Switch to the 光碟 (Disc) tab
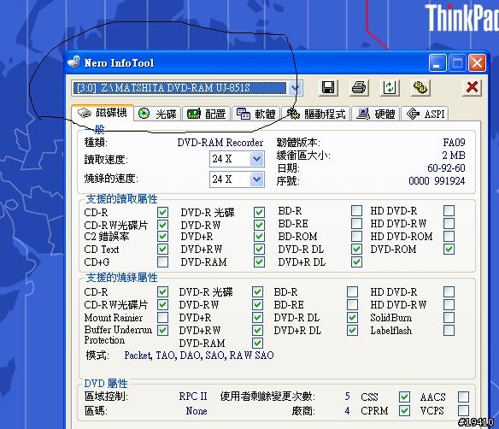This screenshot has width=499, height=429. pyautogui.click(x=157, y=114)
